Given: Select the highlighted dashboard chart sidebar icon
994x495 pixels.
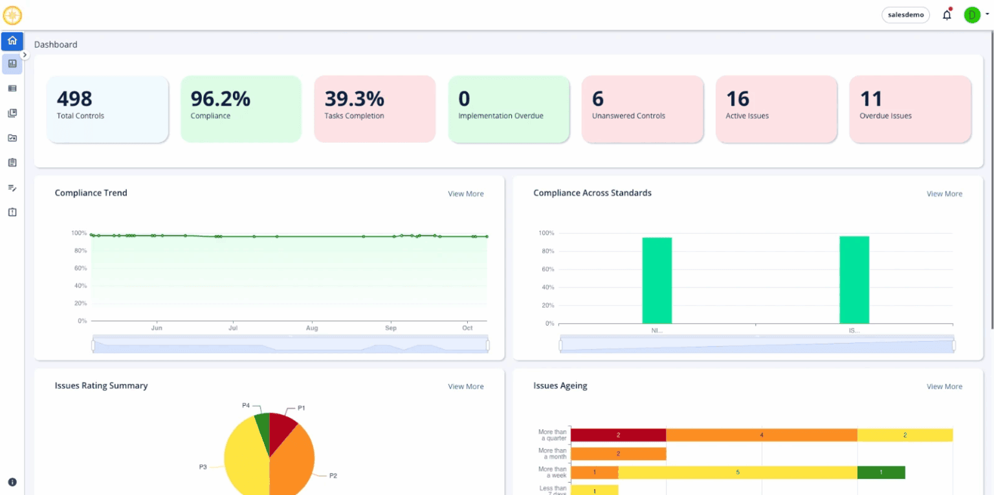Looking at the screenshot, I should [x=12, y=63].
